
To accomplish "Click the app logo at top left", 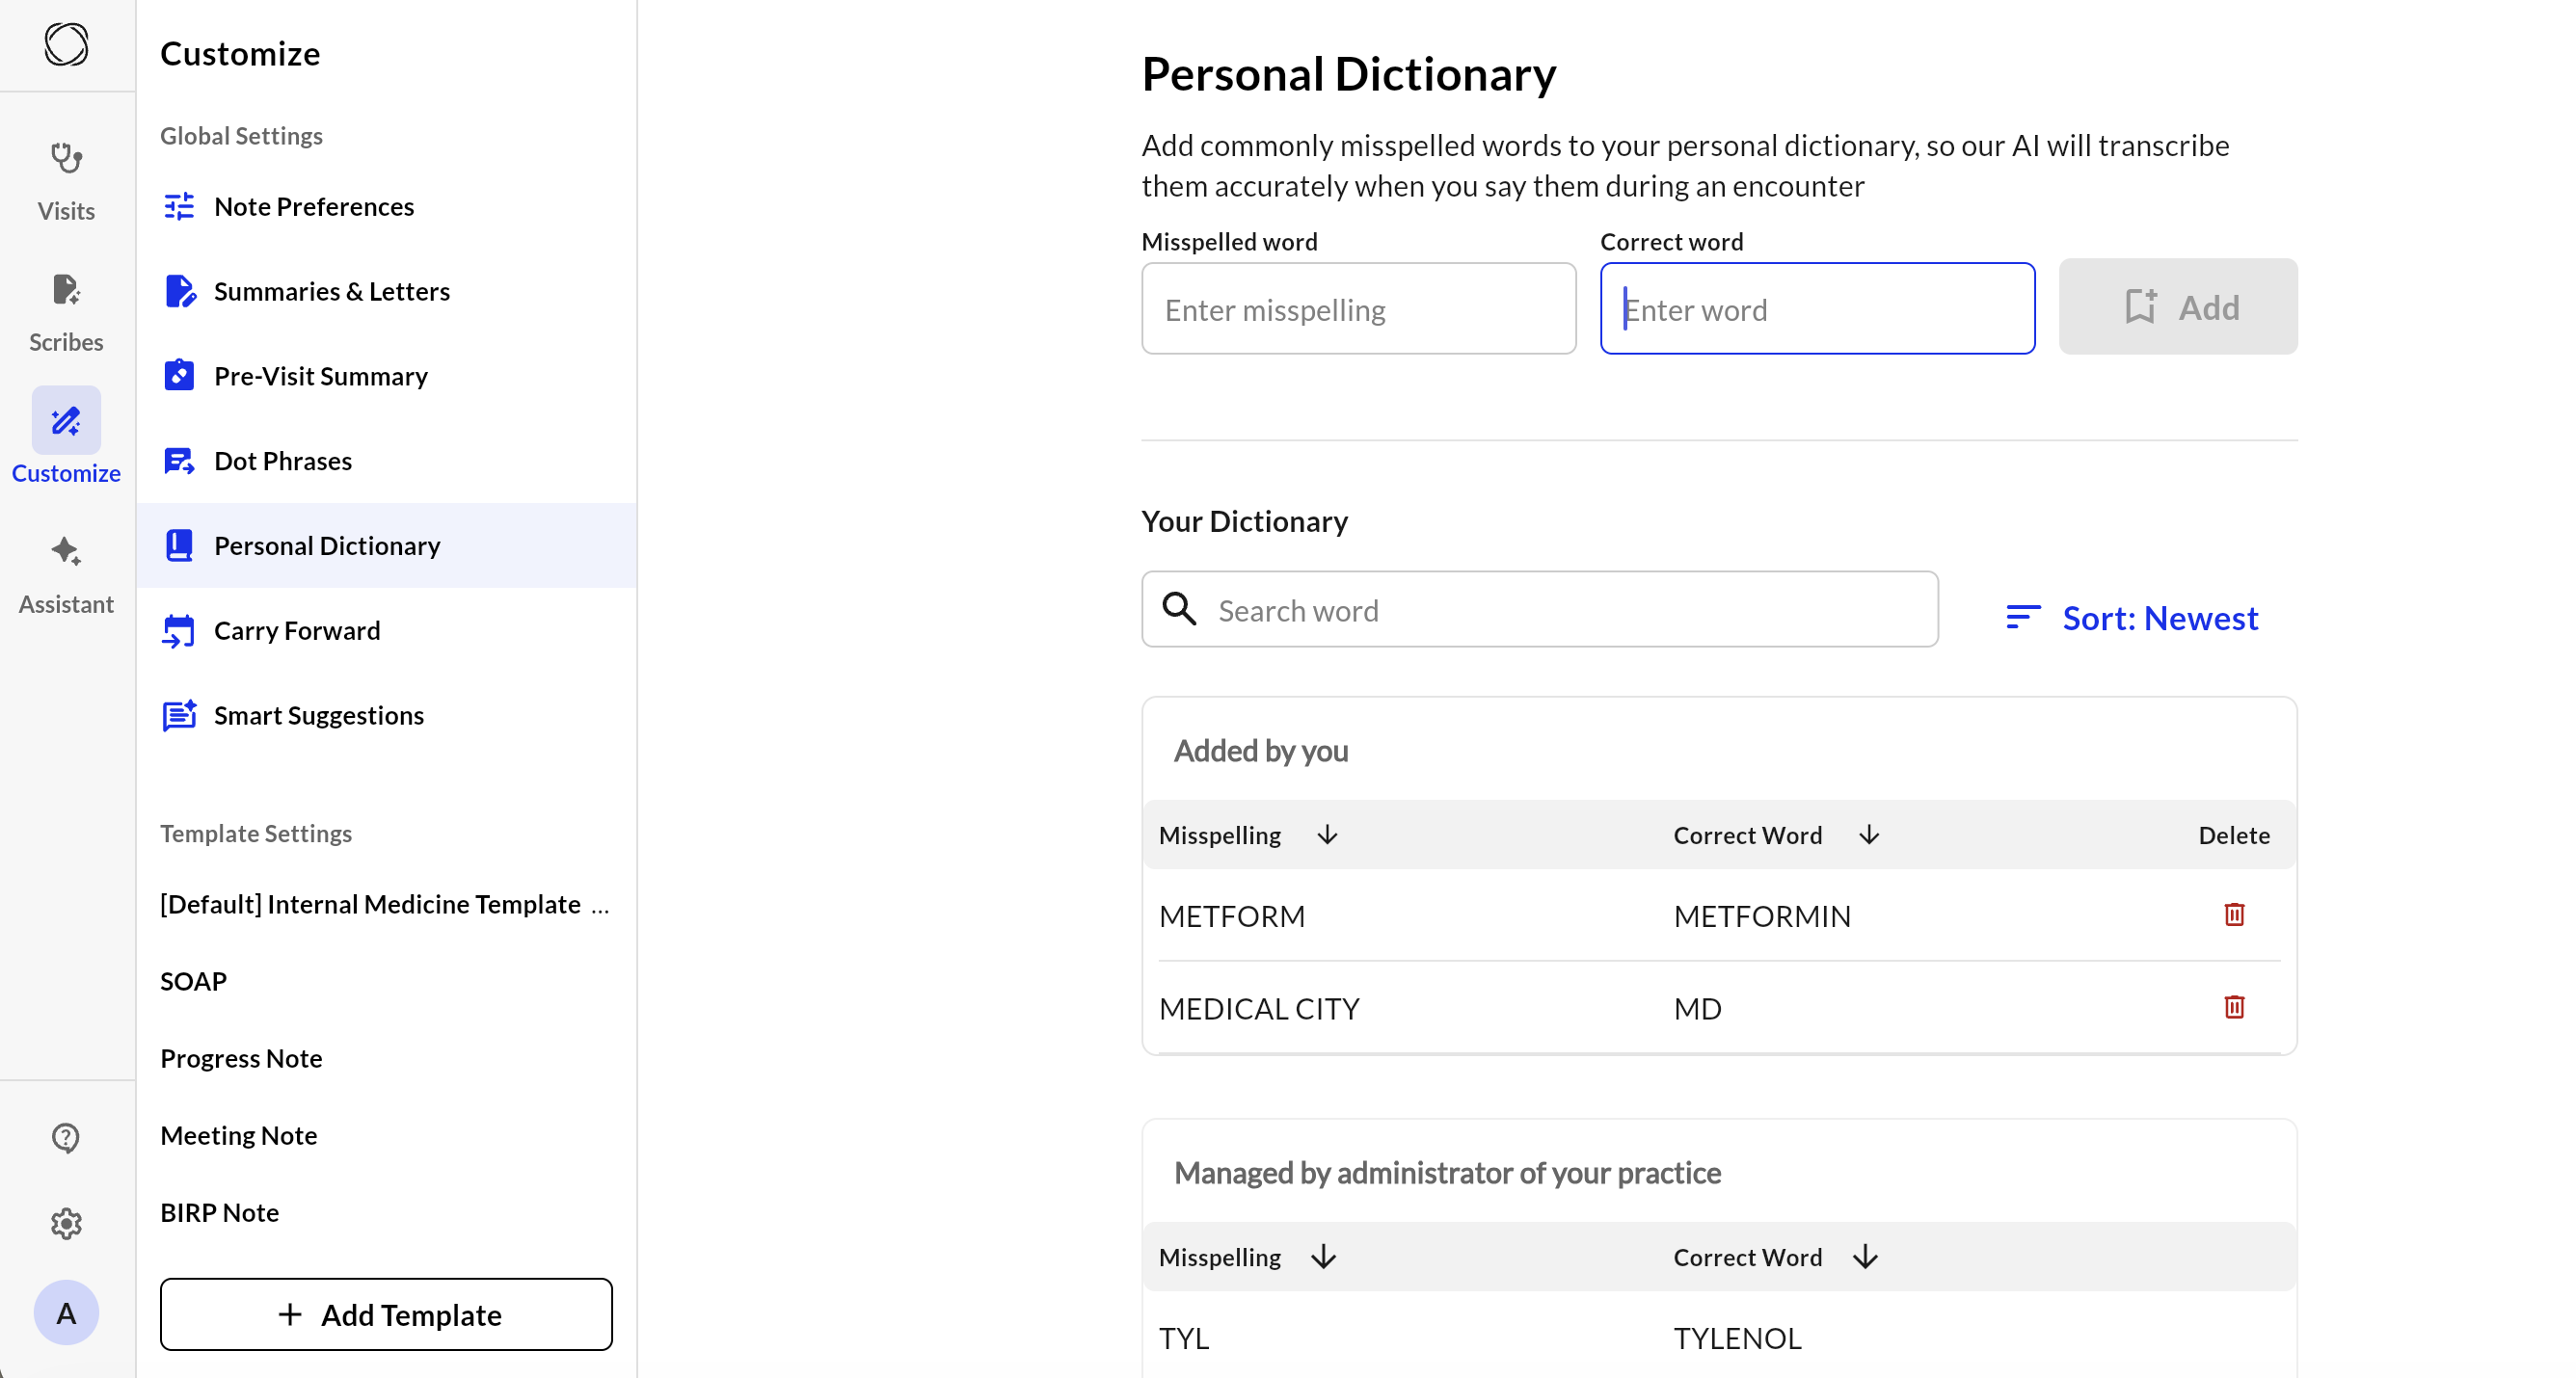I will coord(66,45).
